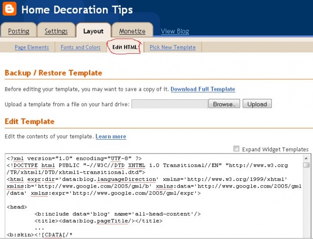
Task: Click the orange Blogger logo icon
Action: pyautogui.click(x=9, y=9)
